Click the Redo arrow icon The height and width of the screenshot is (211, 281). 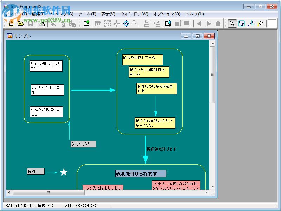tap(157, 24)
